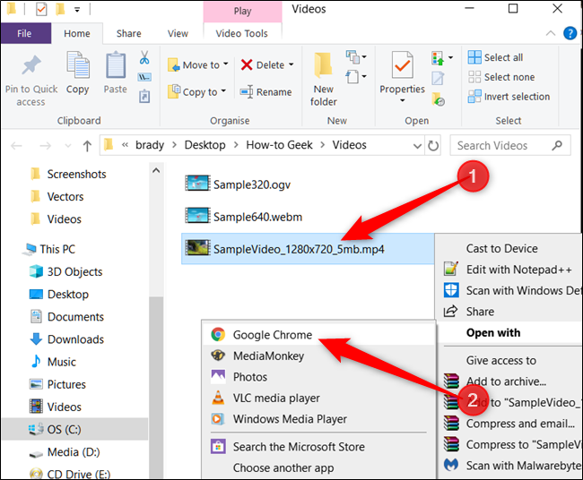583x480 pixels.
Task: Click the navigation pane scroll up arrow
Action: point(156,171)
